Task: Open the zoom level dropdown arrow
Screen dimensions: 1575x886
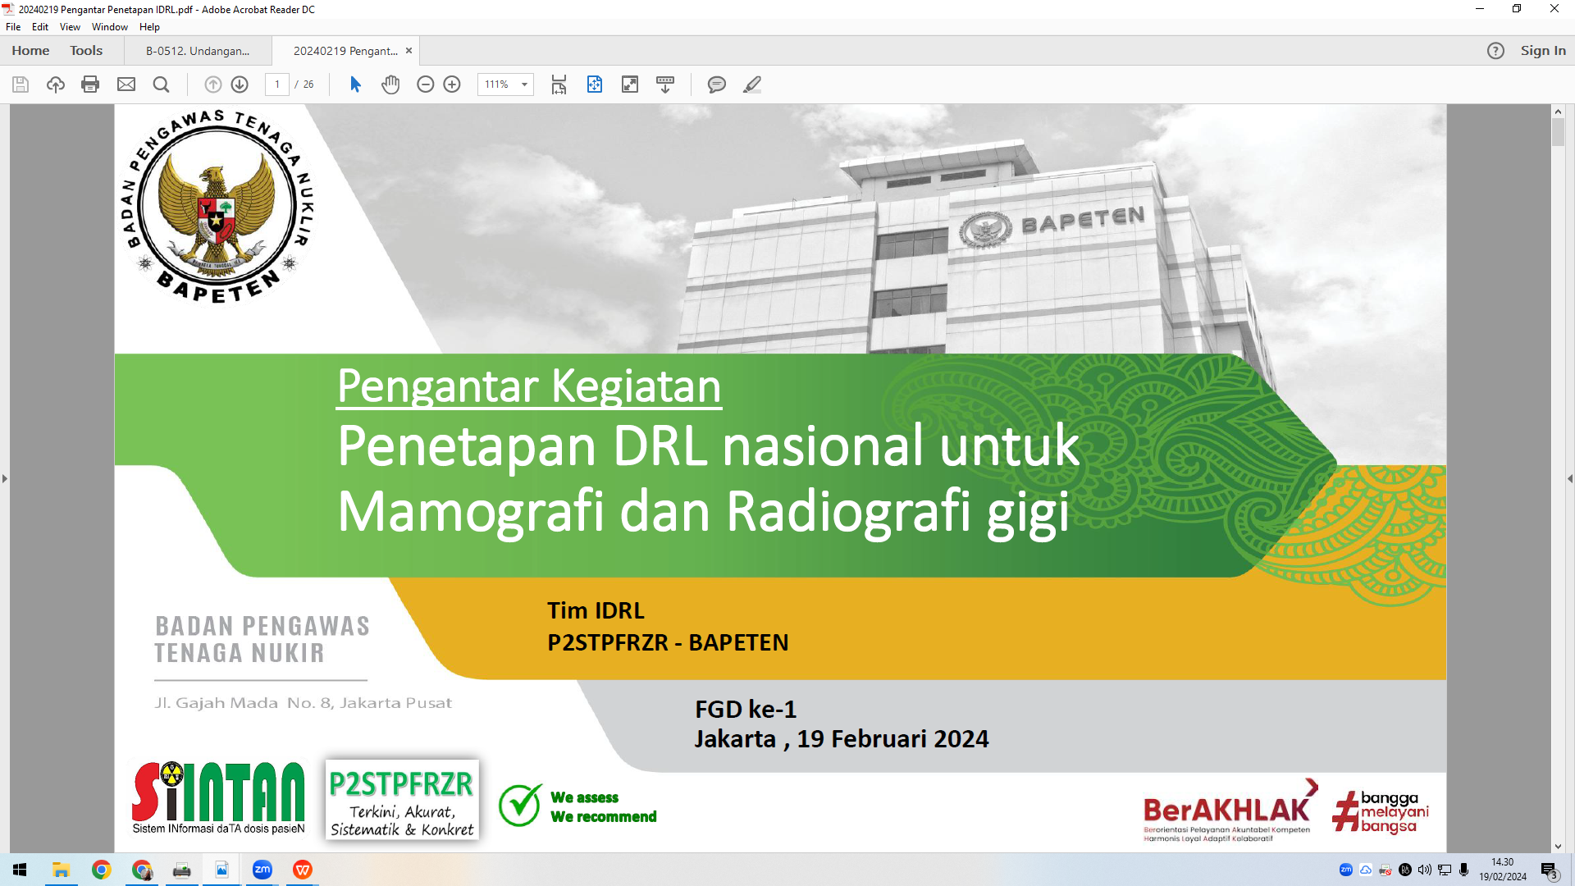Action: 525,84
